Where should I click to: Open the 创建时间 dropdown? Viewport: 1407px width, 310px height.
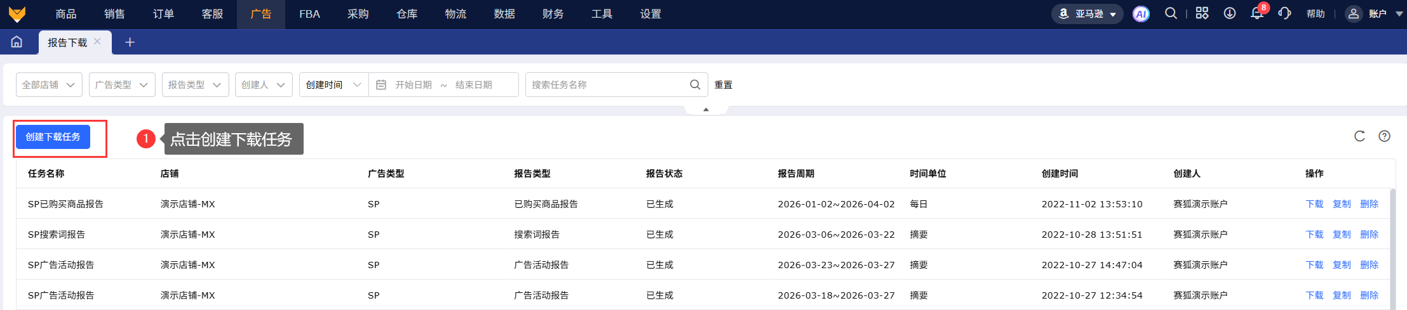334,84
